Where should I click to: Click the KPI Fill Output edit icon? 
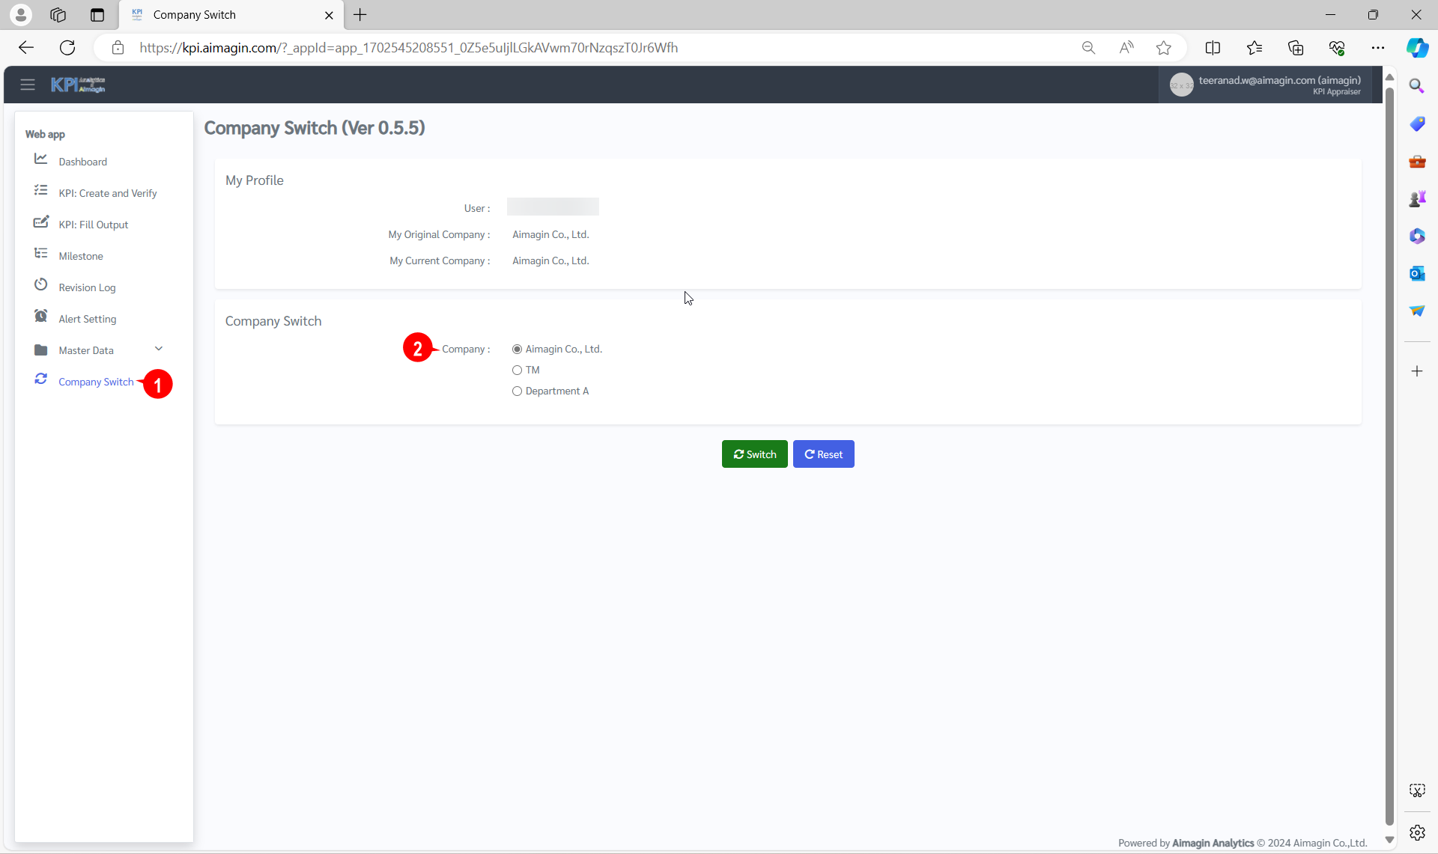(x=40, y=222)
